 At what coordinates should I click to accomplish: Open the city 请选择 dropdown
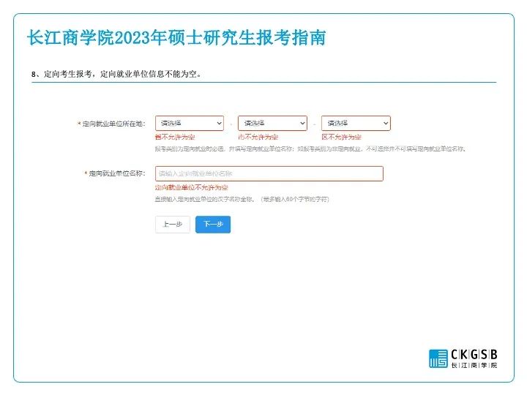tap(272, 124)
